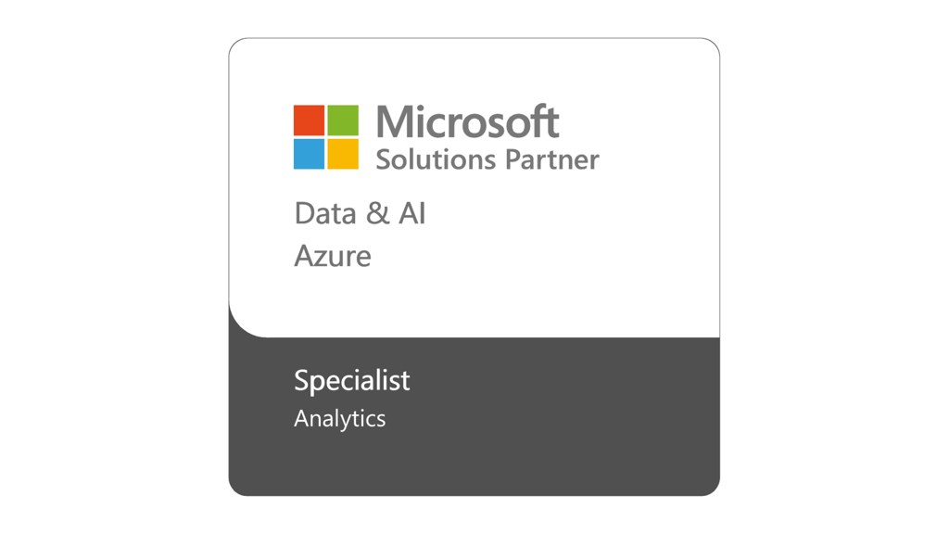Click the word Partner
The height and width of the screenshot is (534, 949).
[x=552, y=159]
